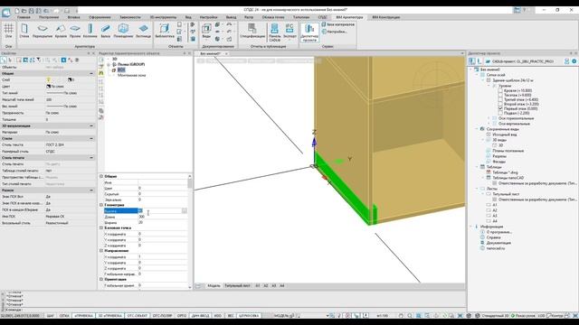Open the Главная ribbon tab
579x325 pixels.
[x=24, y=17]
